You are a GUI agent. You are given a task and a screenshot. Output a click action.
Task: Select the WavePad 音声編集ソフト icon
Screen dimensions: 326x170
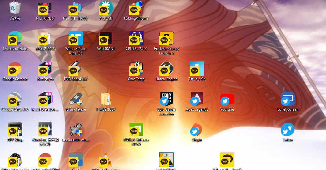click(x=45, y=129)
